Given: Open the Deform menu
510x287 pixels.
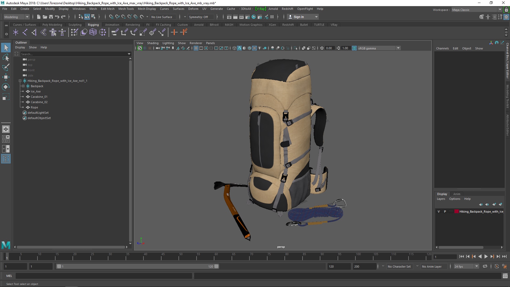Looking at the screenshot, I should pos(193,9).
